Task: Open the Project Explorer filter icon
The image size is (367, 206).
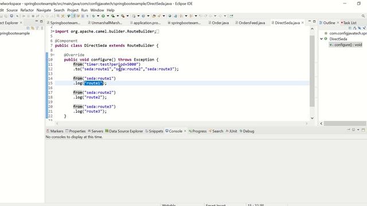Action: click(x=37, y=28)
